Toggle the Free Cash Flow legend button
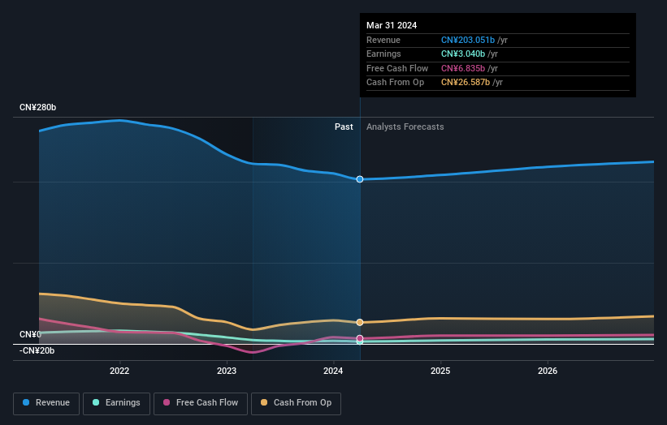This screenshot has width=667, height=425. [x=201, y=403]
